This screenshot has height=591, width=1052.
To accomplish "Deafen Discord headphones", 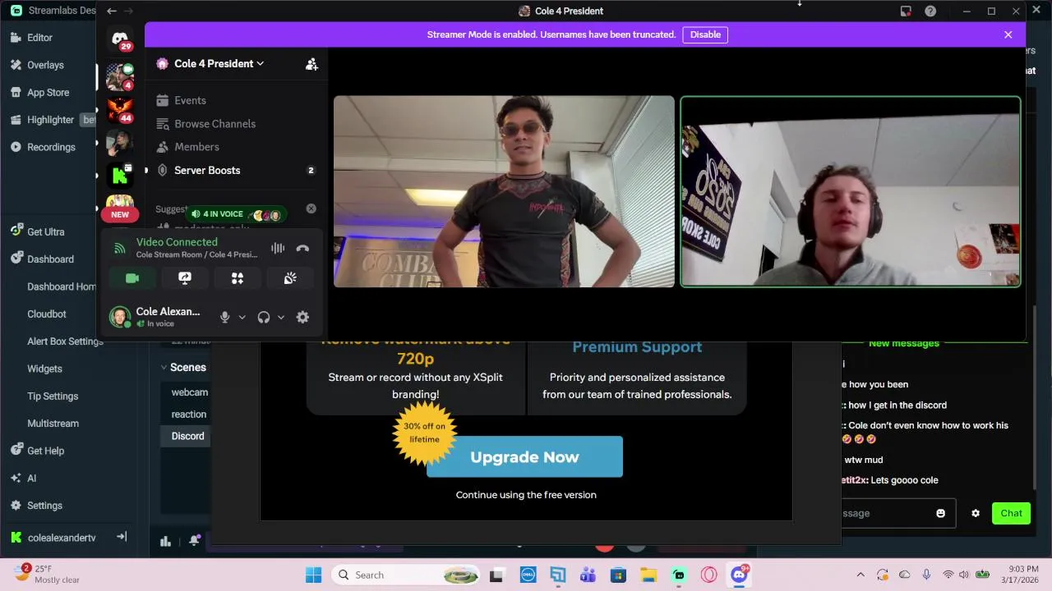I will (264, 318).
